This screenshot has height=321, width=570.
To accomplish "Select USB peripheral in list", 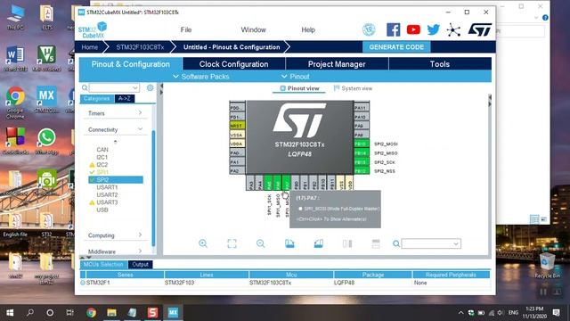I will click(x=102, y=210).
